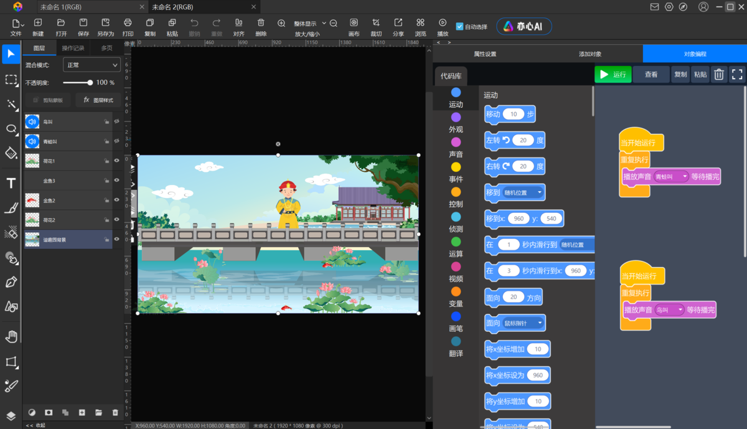The image size is (747, 429).
Task: Click the trash icon in the code panel
Action: click(719, 75)
